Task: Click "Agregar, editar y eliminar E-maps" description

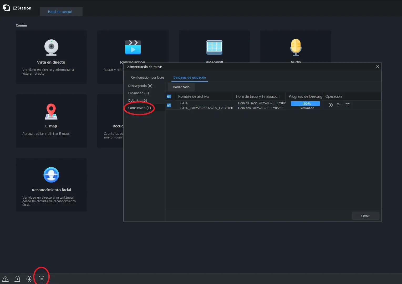Action: pyautogui.click(x=46, y=134)
